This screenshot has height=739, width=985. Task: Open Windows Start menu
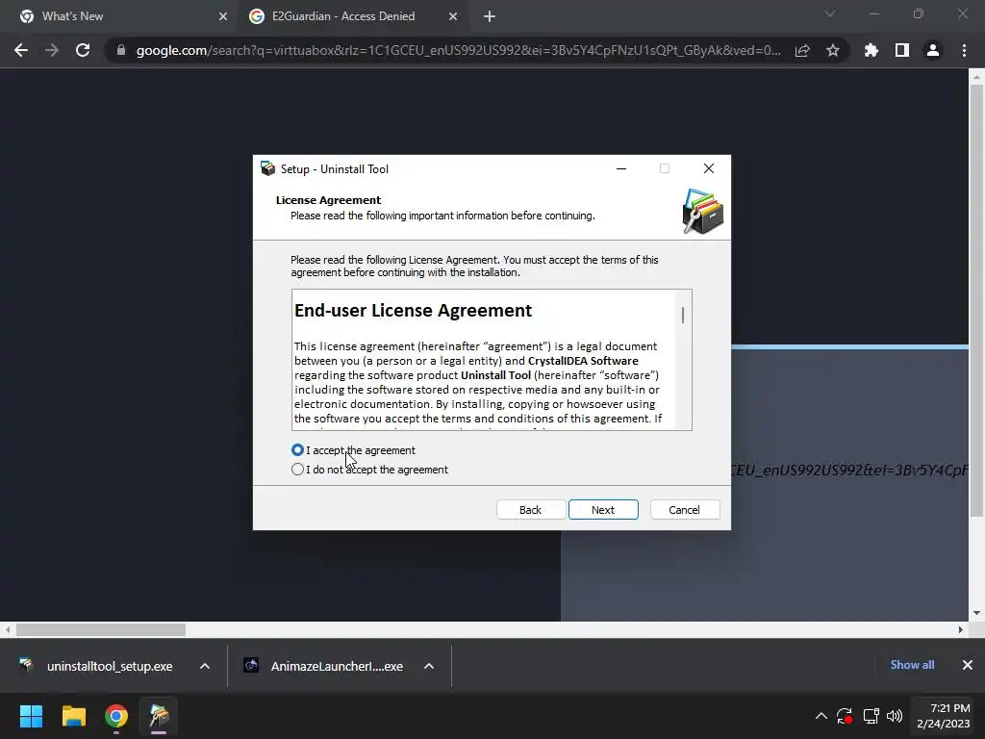tap(31, 716)
